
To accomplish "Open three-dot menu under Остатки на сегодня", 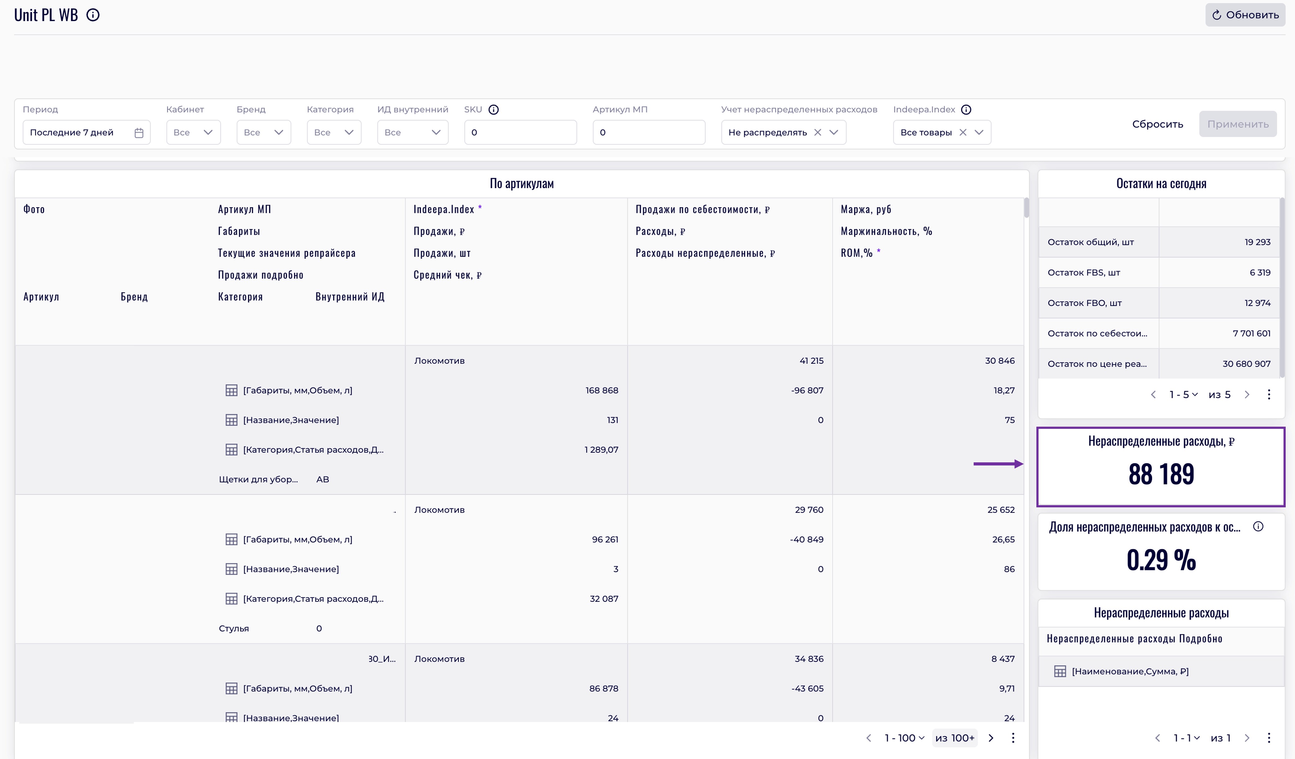I will click(x=1269, y=394).
